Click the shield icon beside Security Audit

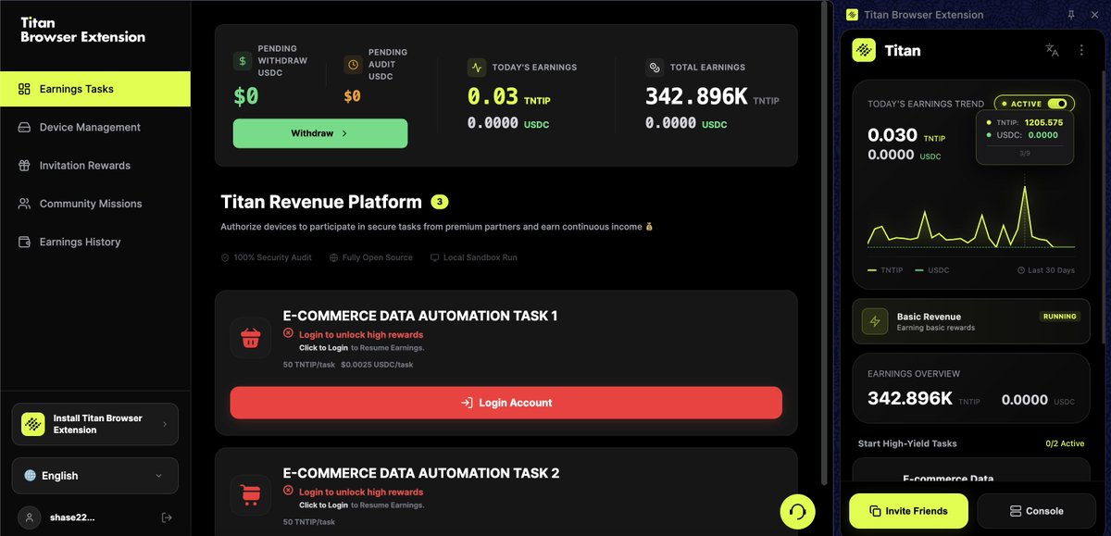coord(225,257)
